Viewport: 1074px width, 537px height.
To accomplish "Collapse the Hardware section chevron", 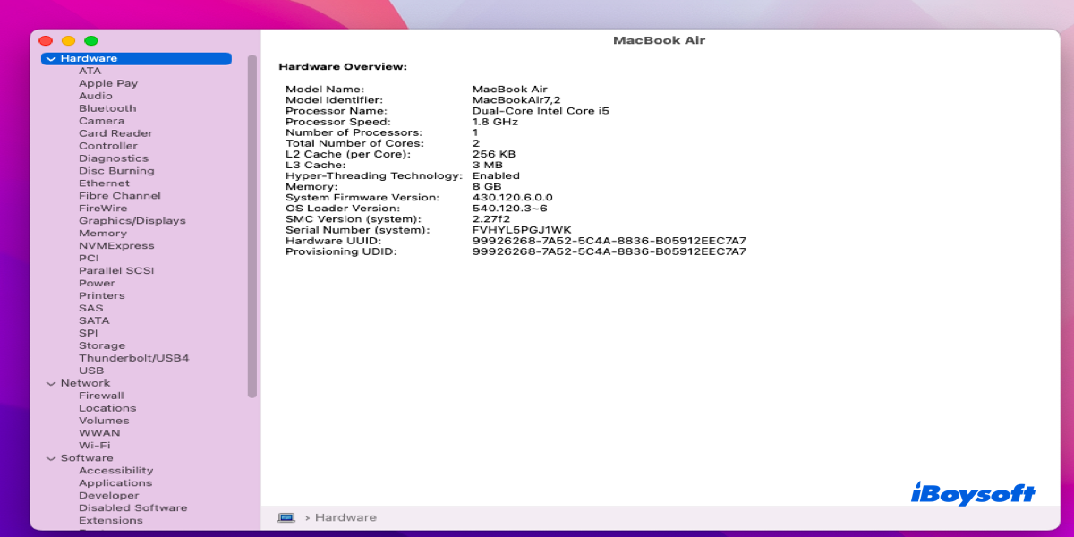I will (51, 59).
